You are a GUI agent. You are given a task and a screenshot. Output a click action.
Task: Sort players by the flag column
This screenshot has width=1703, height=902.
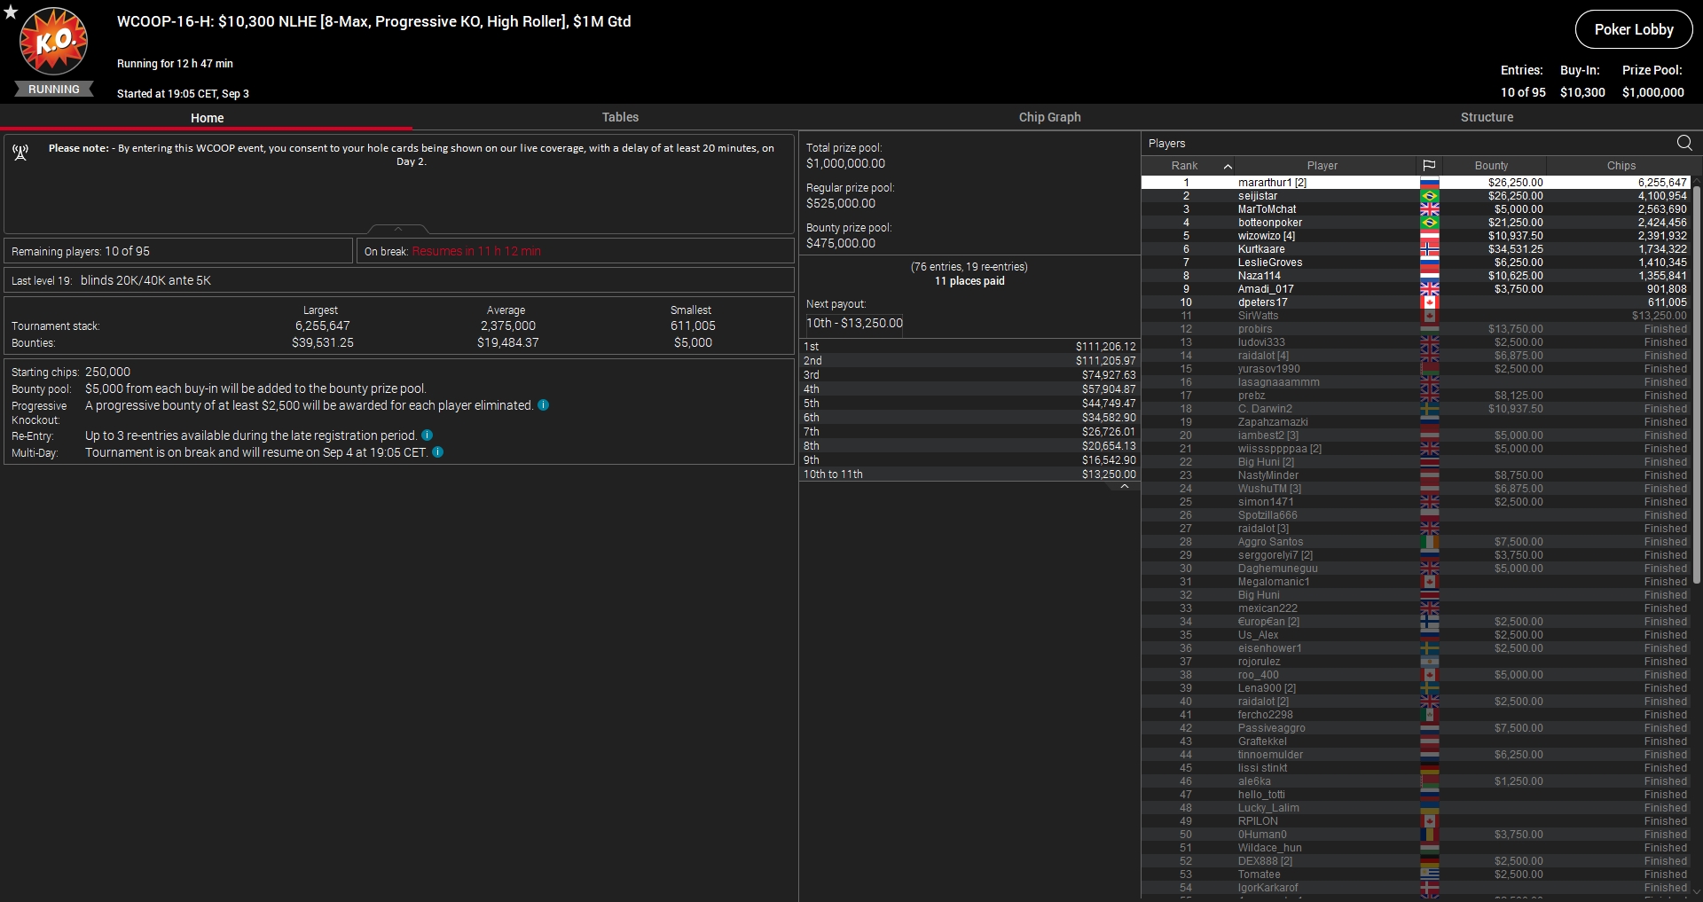click(x=1429, y=166)
